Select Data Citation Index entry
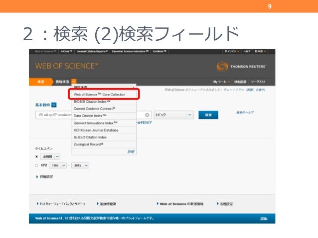 pos(104,116)
